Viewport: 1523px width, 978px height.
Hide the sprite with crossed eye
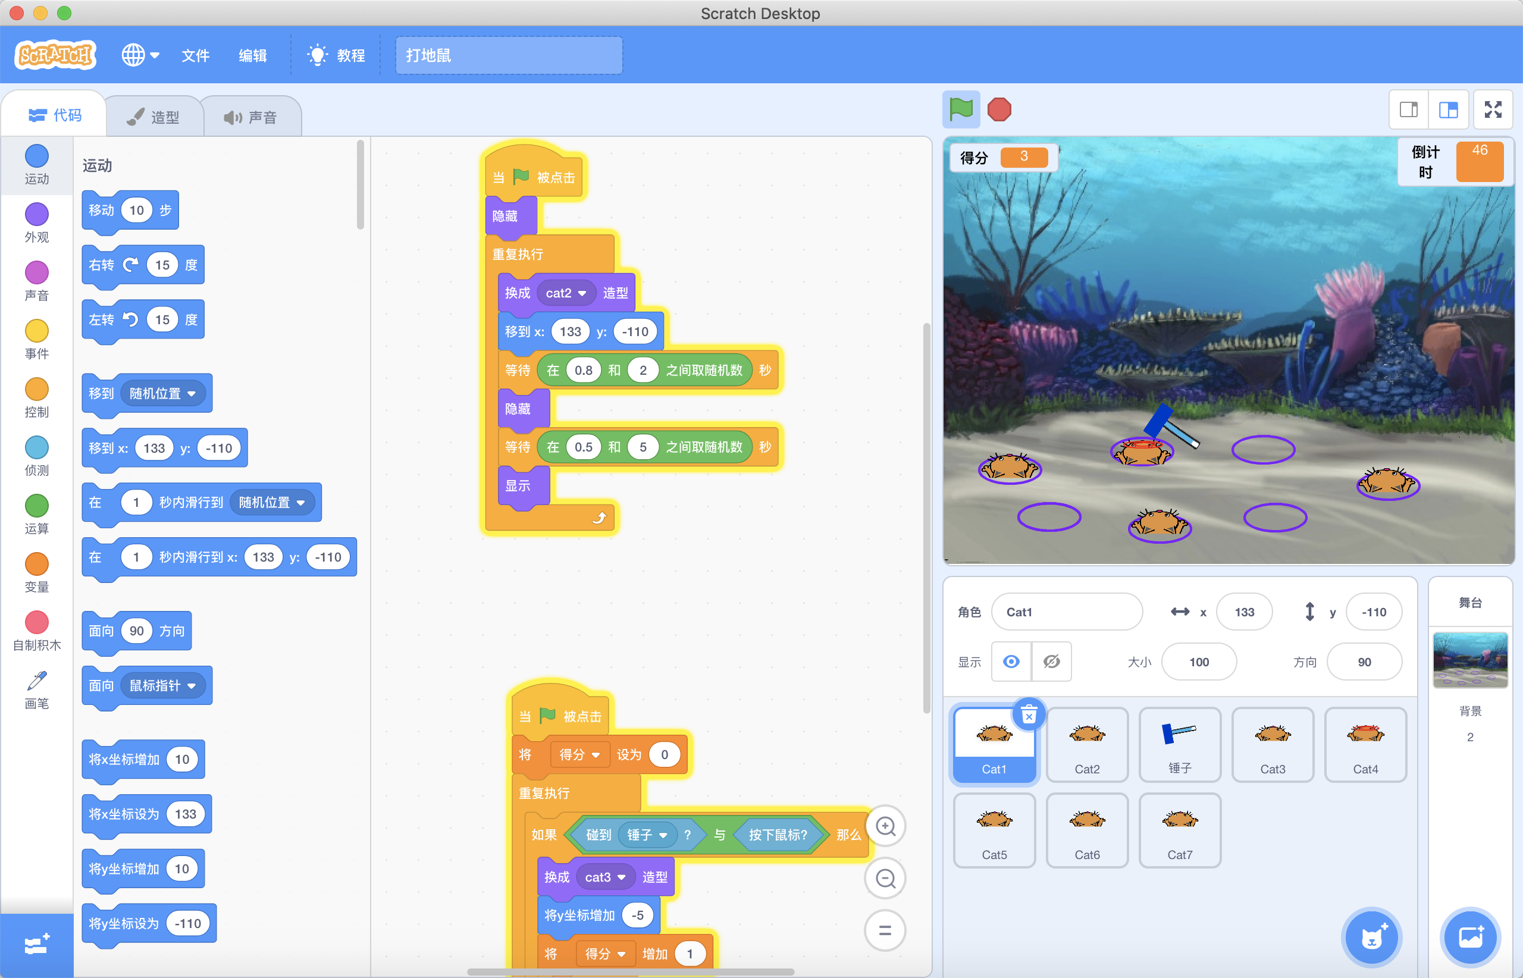[x=1052, y=662]
